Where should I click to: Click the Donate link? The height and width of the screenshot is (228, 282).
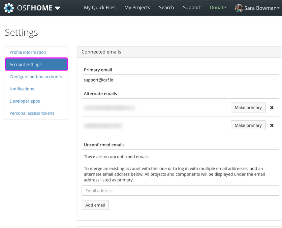point(218,8)
